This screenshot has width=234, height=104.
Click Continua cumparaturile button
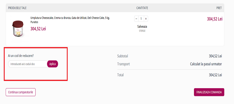point(21,92)
